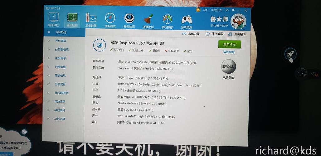Open 游戏精选 featured games
The height and width of the screenshot is (156, 321).
coord(187,22)
